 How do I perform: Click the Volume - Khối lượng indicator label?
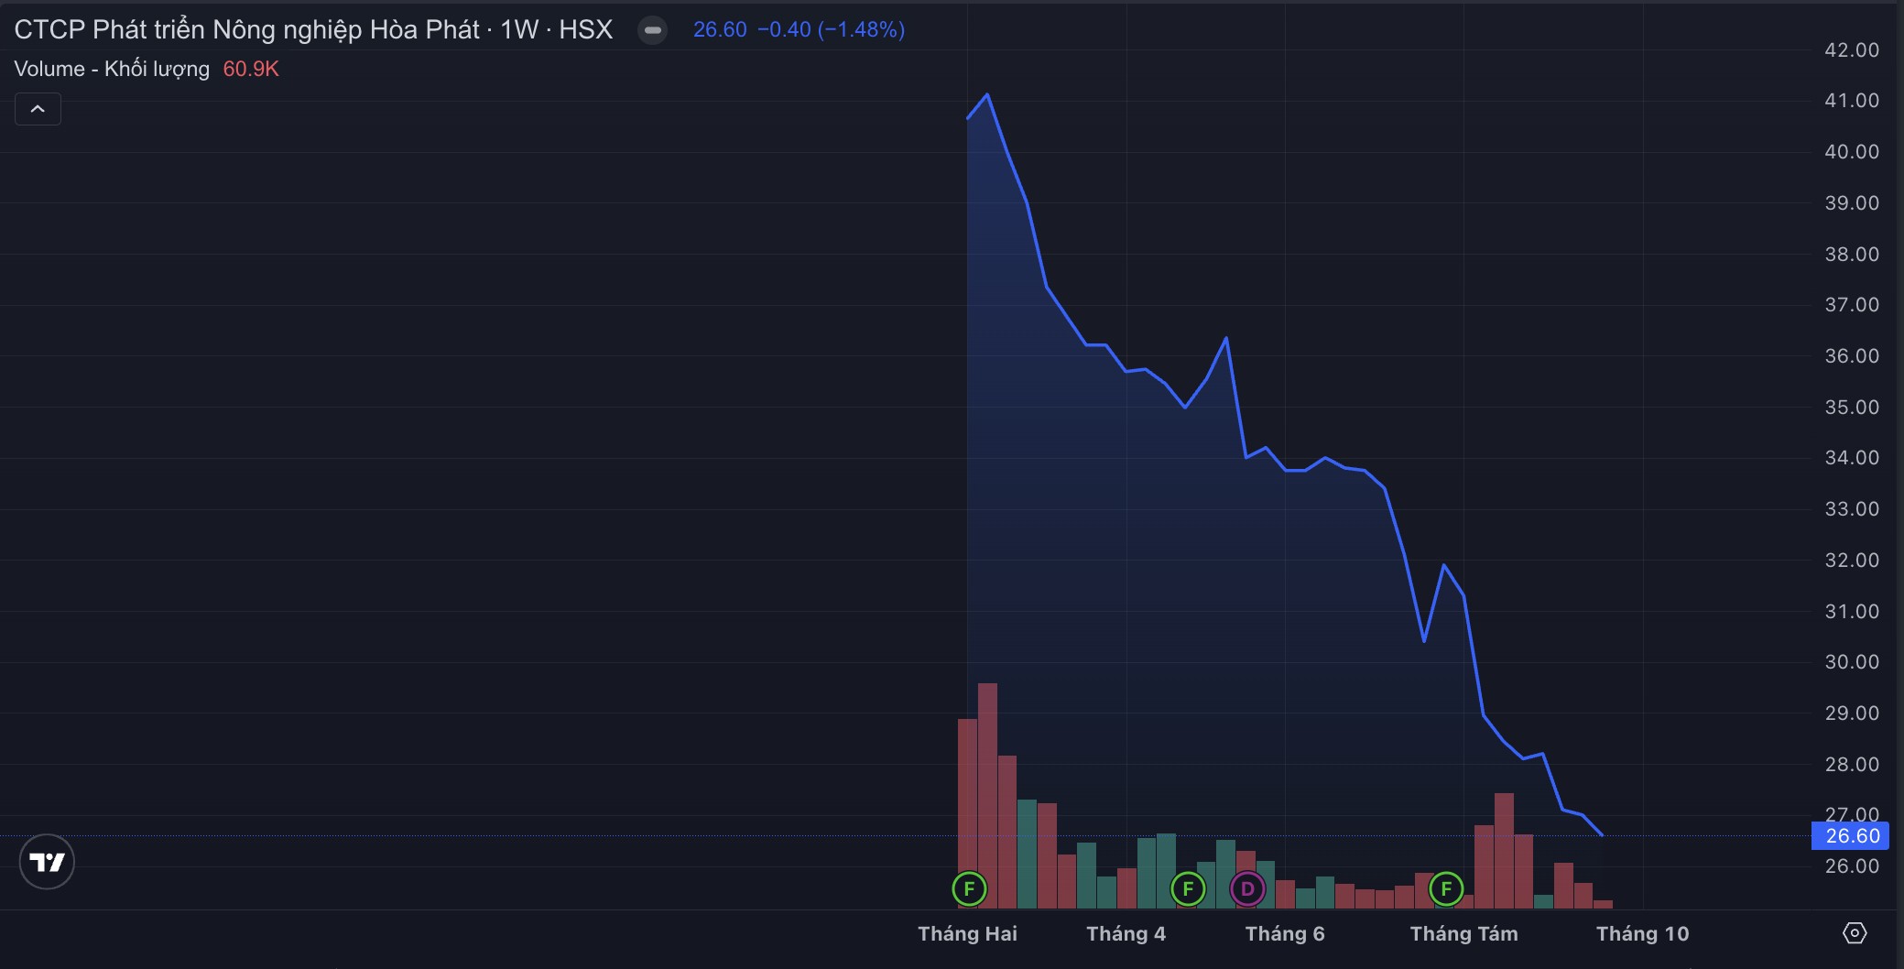tap(112, 70)
